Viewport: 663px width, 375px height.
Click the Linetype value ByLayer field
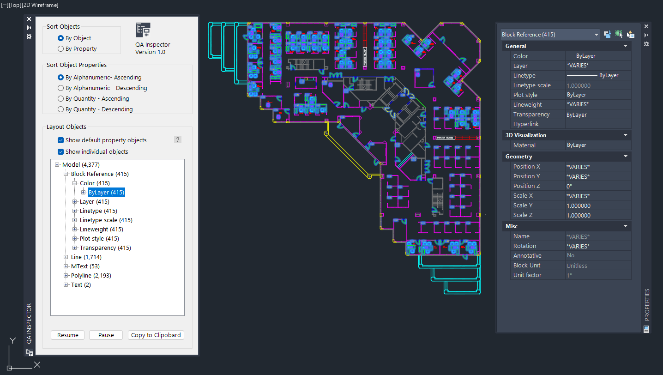coord(598,76)
